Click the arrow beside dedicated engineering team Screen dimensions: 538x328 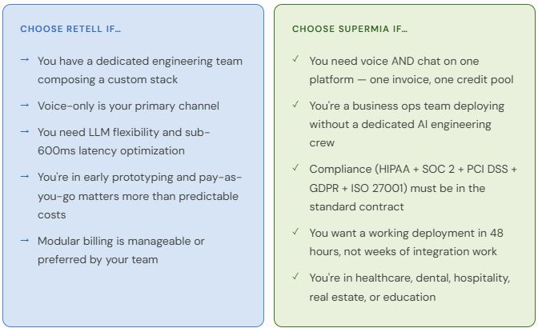[x=25, y=60]
